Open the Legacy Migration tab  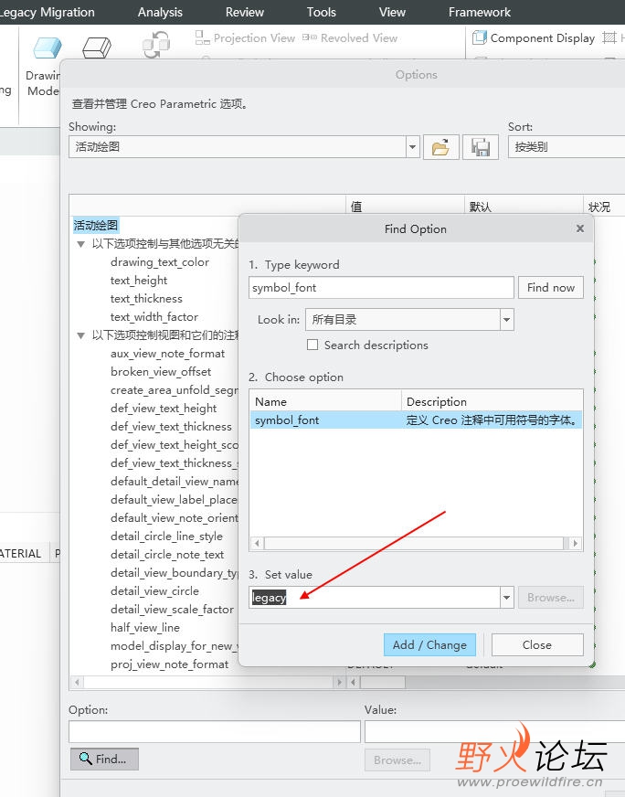[x=47, y=12]
